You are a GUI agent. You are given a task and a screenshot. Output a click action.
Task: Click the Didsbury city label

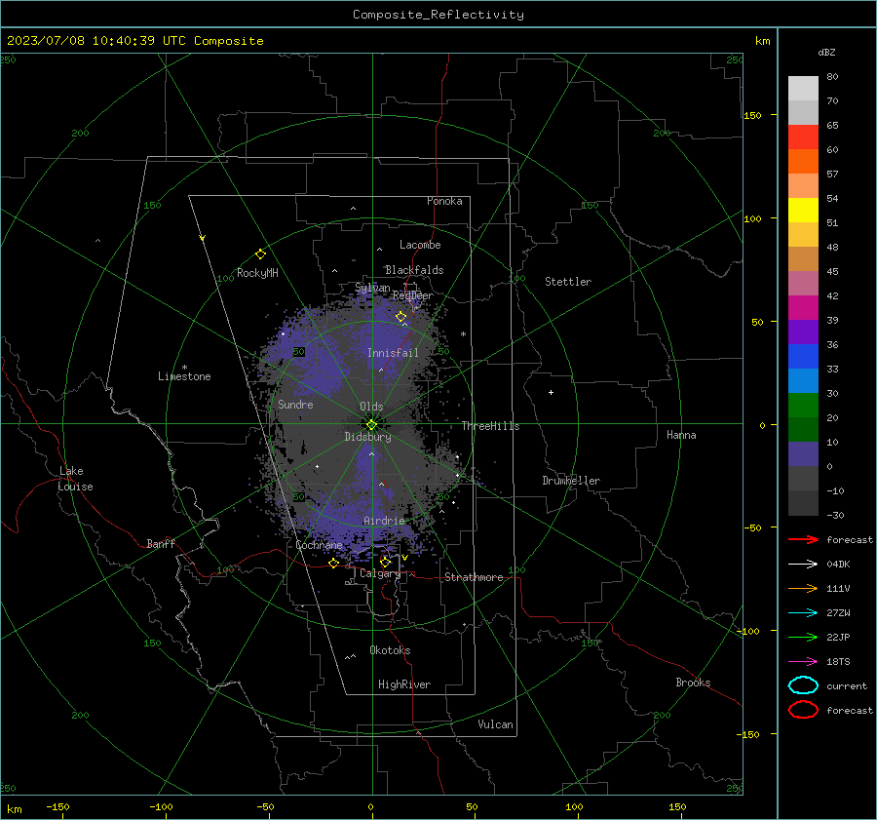pos(367,437)
